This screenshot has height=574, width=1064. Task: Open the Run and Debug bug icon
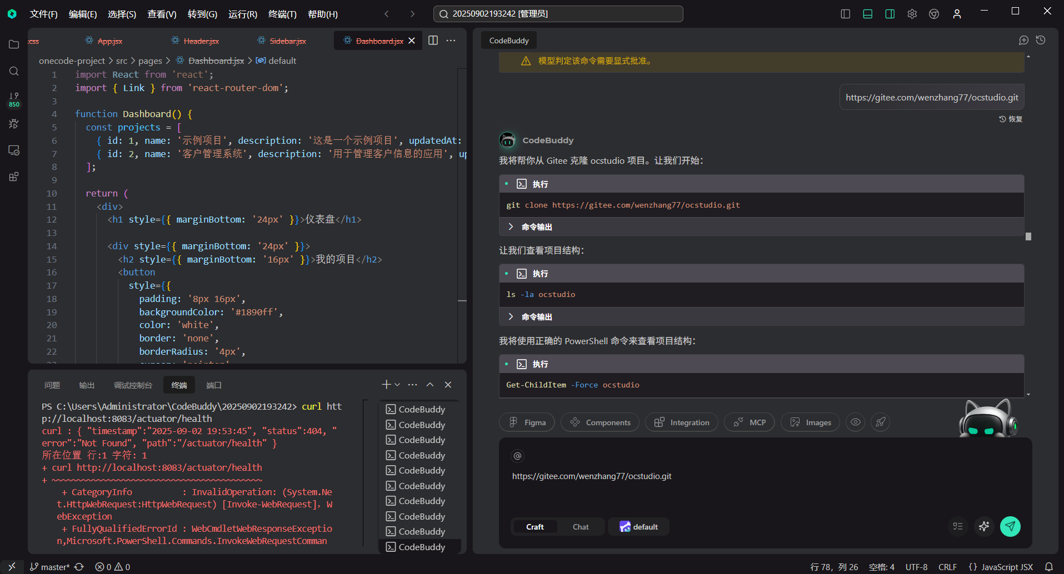coord(14,124)
